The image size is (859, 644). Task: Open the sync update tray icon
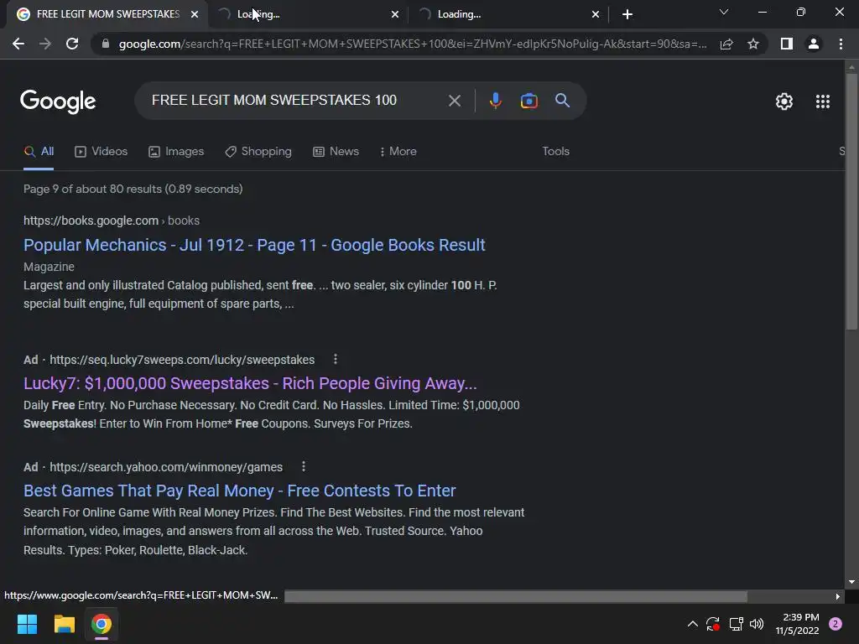(x=713, y=624)
